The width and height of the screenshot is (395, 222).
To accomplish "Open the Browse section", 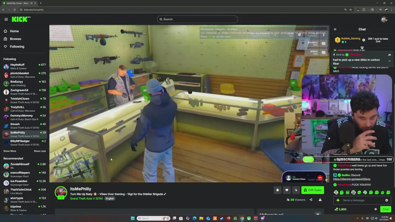I will 12,39.
